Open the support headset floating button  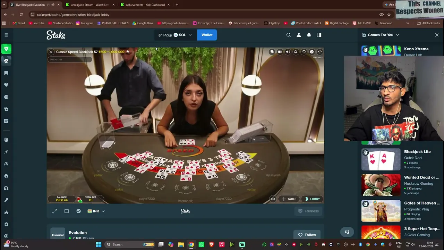pos(347,232)
